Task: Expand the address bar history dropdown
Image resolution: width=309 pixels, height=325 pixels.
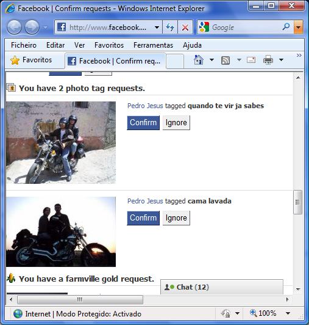Action: coord(157,27)
